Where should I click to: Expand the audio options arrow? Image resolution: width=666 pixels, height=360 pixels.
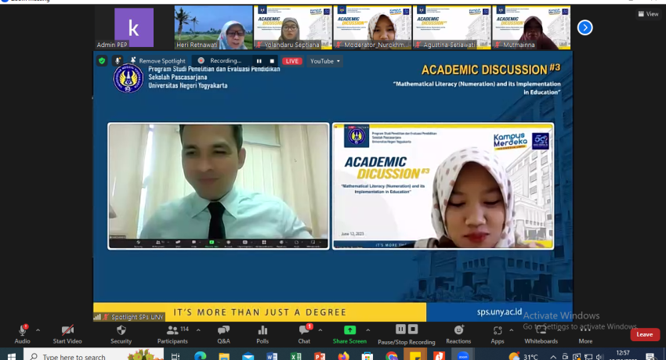point(38,330)
